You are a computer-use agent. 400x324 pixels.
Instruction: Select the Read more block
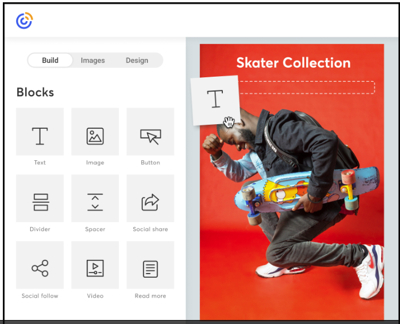[x=150, y=265]
